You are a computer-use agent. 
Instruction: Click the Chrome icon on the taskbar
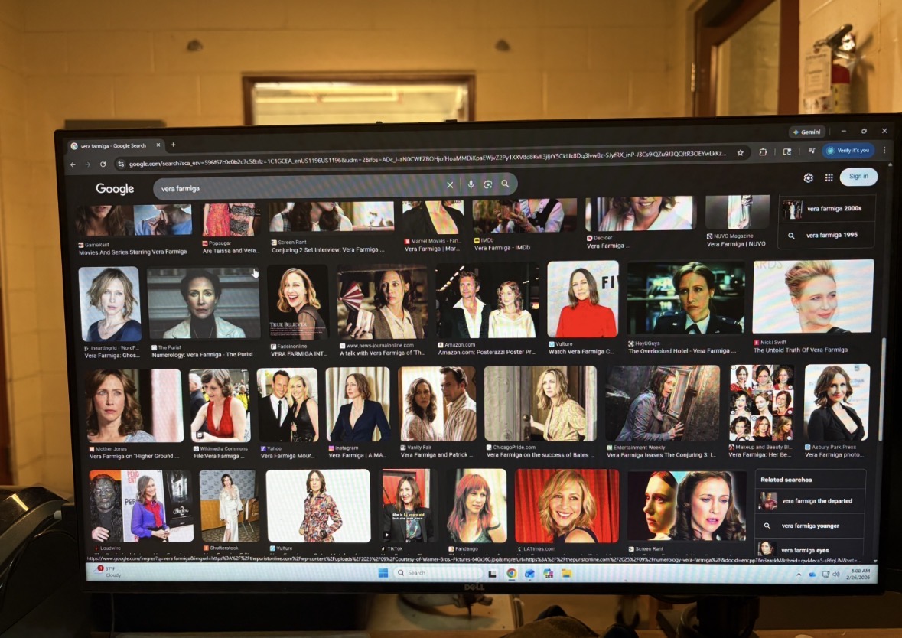[x=511, y=573]
